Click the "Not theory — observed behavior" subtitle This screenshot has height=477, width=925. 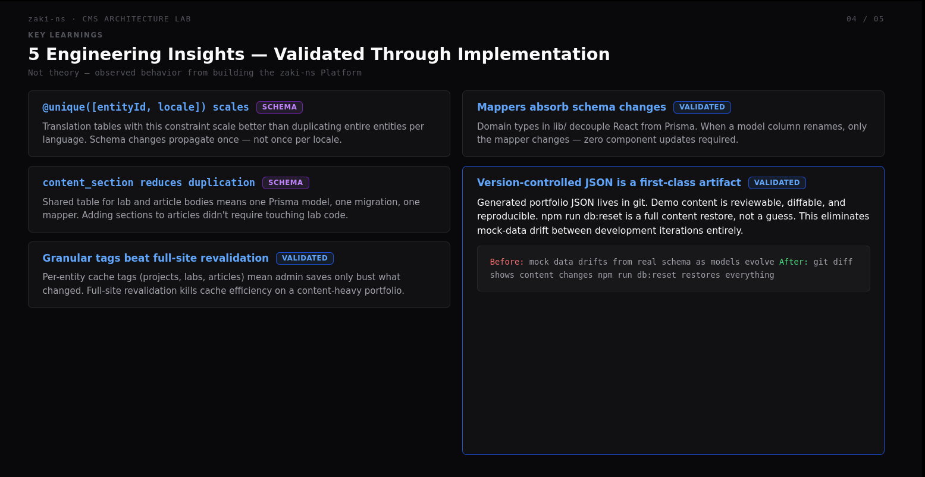point(195,73)
